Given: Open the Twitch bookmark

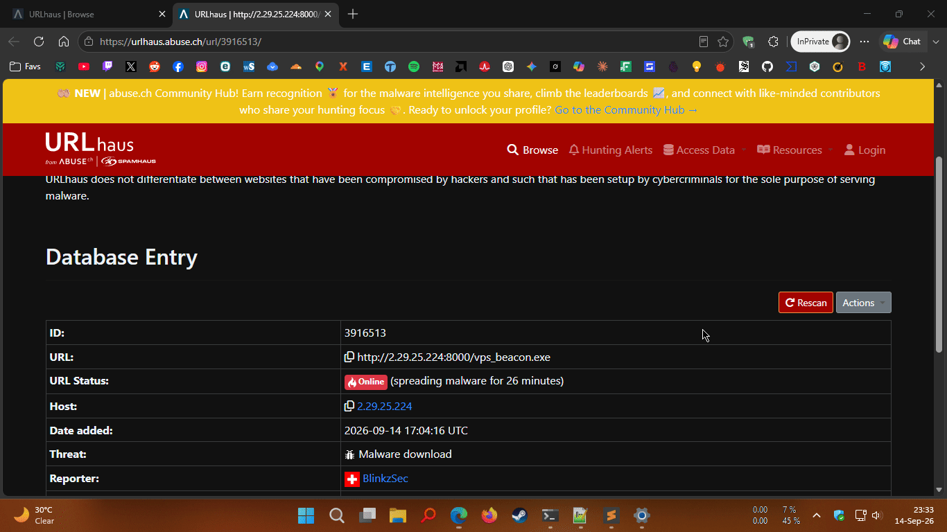Looking at the screenshot, I should click(x=107, y=66).
